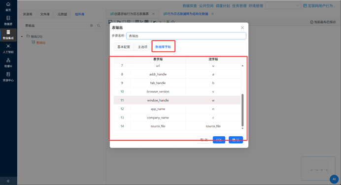
Task: Click scrollbar down arrow in field table
Action: pos(242,128)
